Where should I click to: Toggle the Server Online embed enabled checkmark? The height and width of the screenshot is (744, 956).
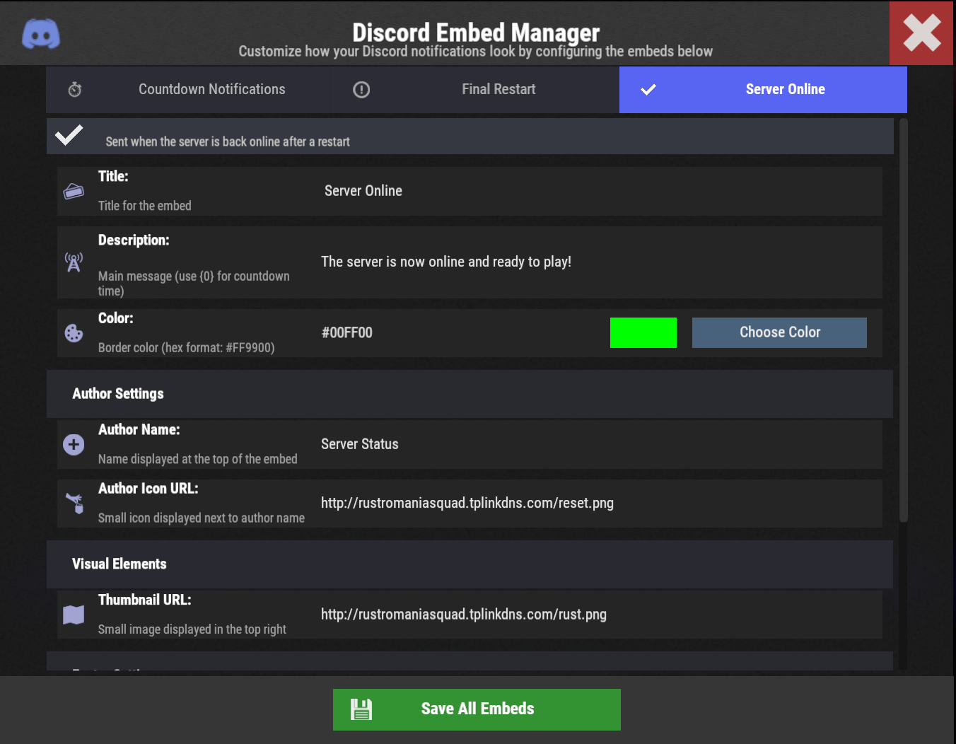pyautogui.click(x=69, y=135)
